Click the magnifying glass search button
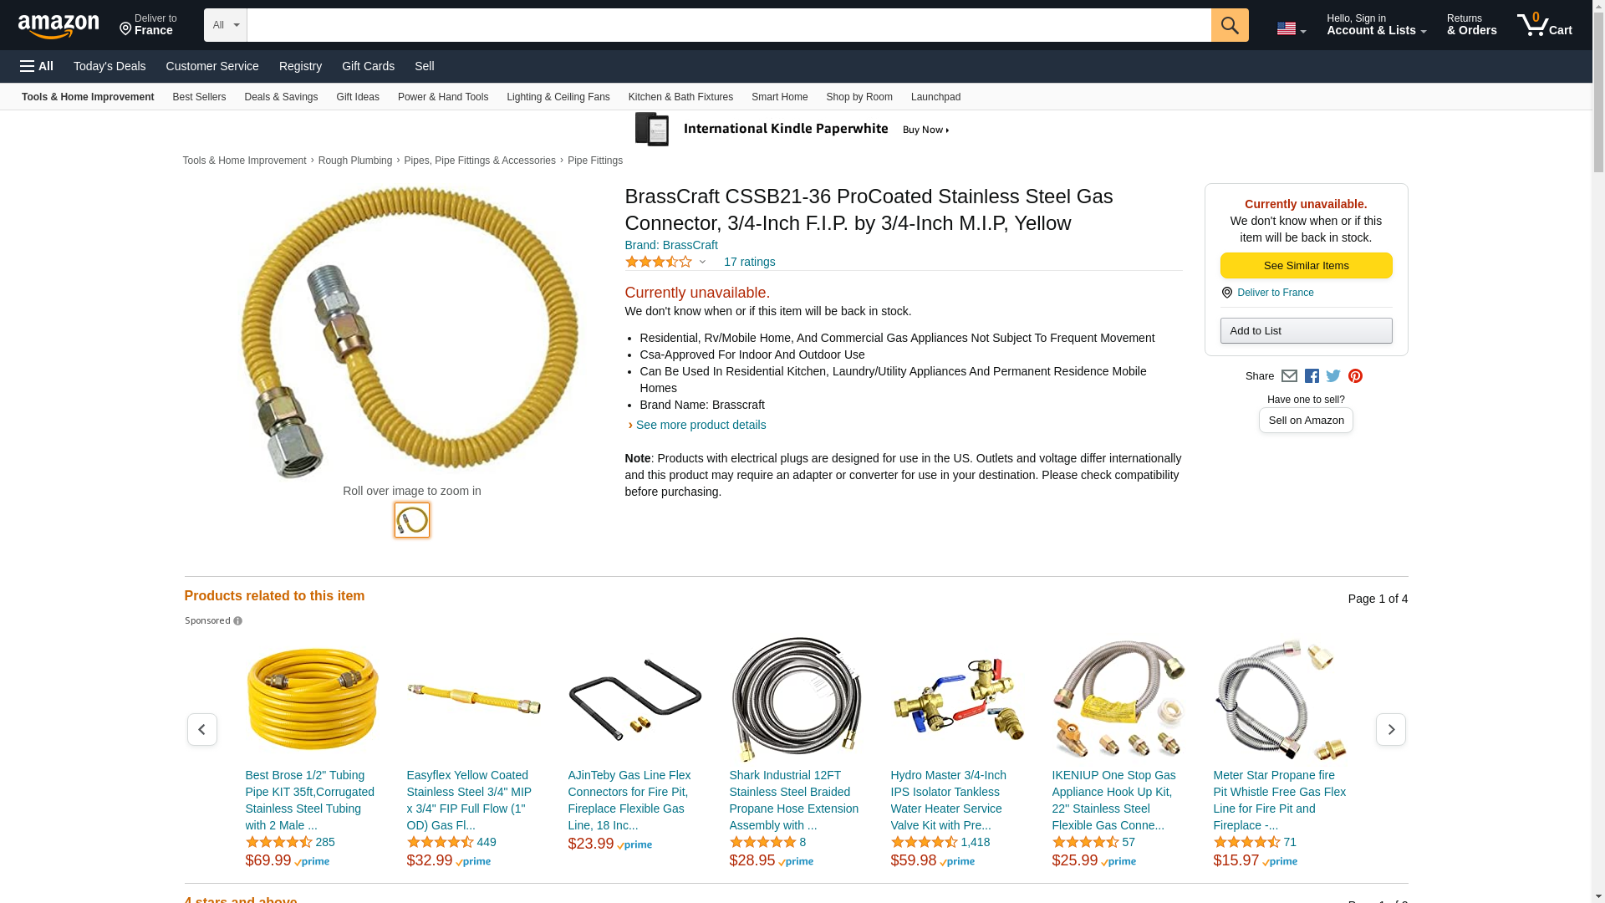Screen dimensions: 1605x903 tap(1229, 25)
